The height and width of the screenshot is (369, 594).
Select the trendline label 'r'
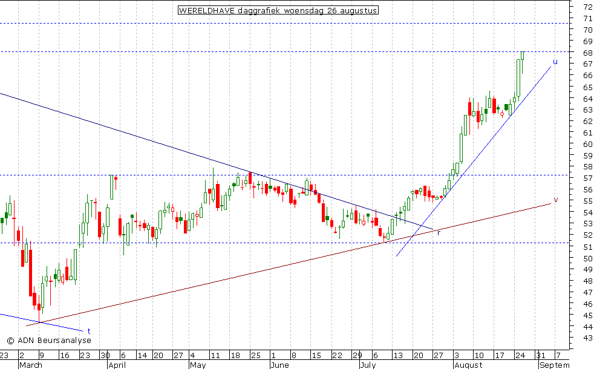(x=439, y=232)
